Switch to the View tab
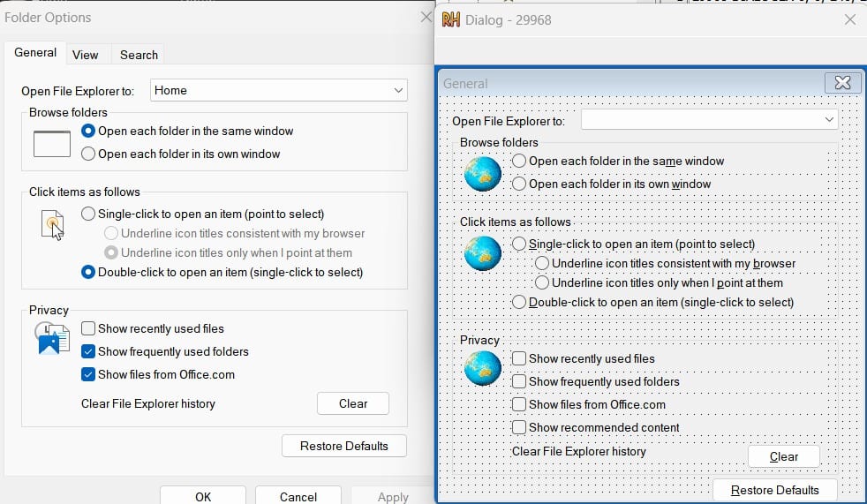This screenshot has width=867, height=504. [x=86, y=55]
